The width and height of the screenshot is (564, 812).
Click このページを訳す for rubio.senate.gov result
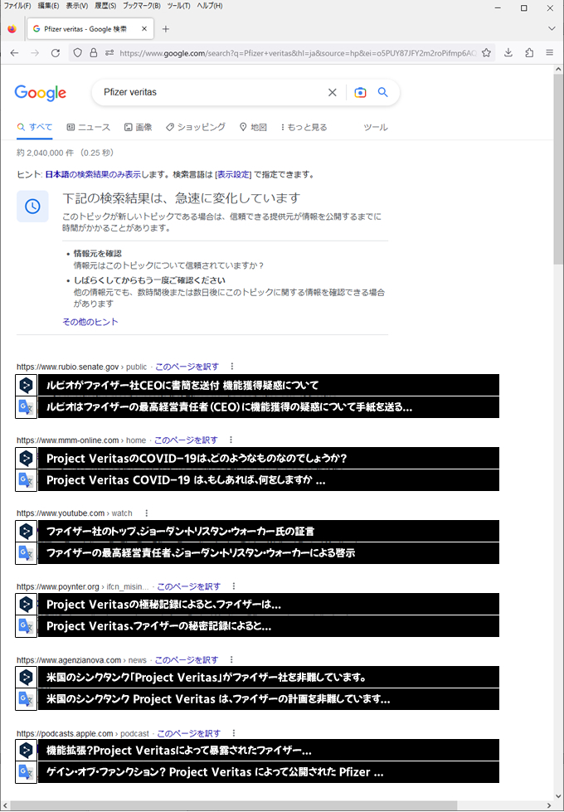[187, 367]
